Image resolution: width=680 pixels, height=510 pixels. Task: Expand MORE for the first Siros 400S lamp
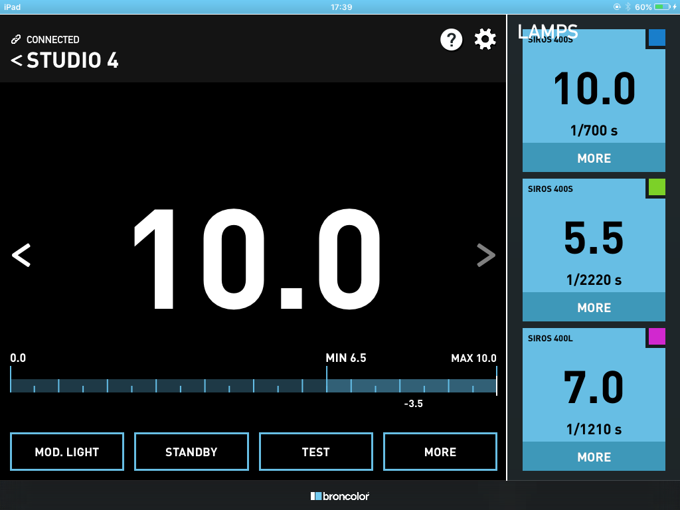point(594,158)
